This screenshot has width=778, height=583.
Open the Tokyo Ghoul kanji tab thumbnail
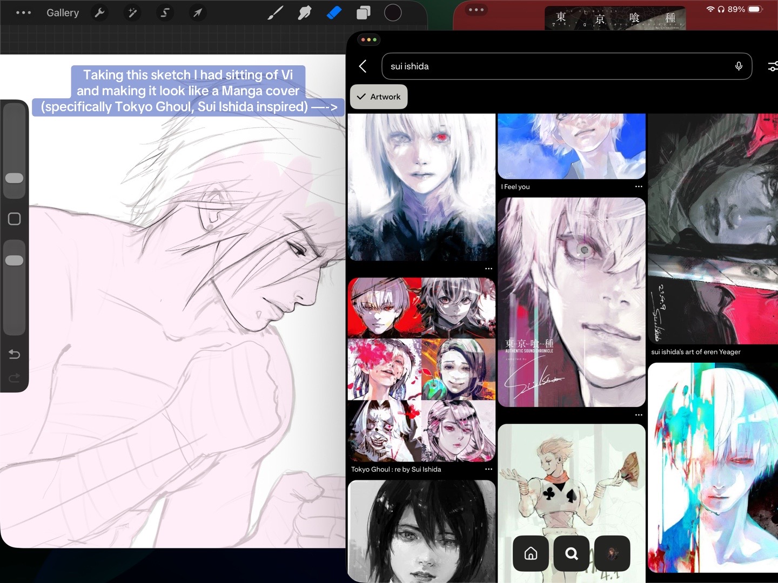(x=615, y=18)
